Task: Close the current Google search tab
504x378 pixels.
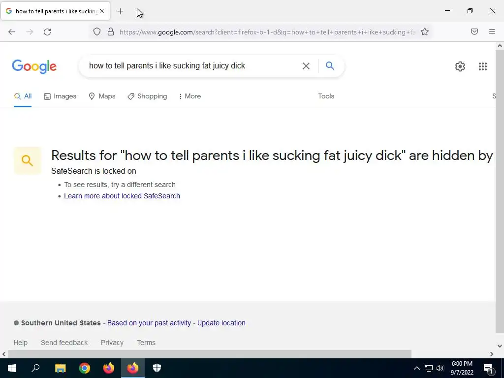Action: click(x=102, y=11)
